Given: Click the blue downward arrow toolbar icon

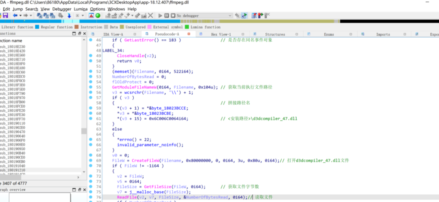Looking at the screenshot, I should pyautogui.click(x=69, y=15).
